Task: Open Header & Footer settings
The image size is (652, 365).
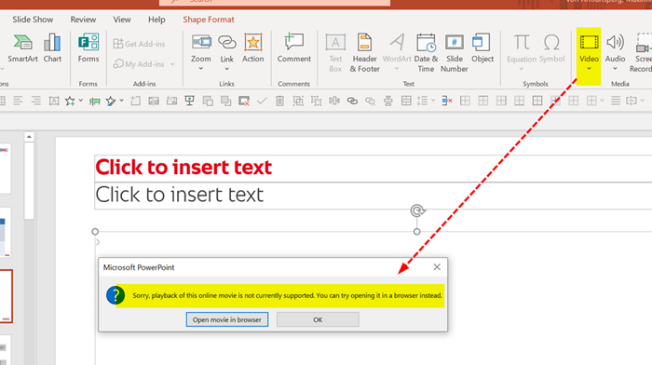Action: (365, 53)
